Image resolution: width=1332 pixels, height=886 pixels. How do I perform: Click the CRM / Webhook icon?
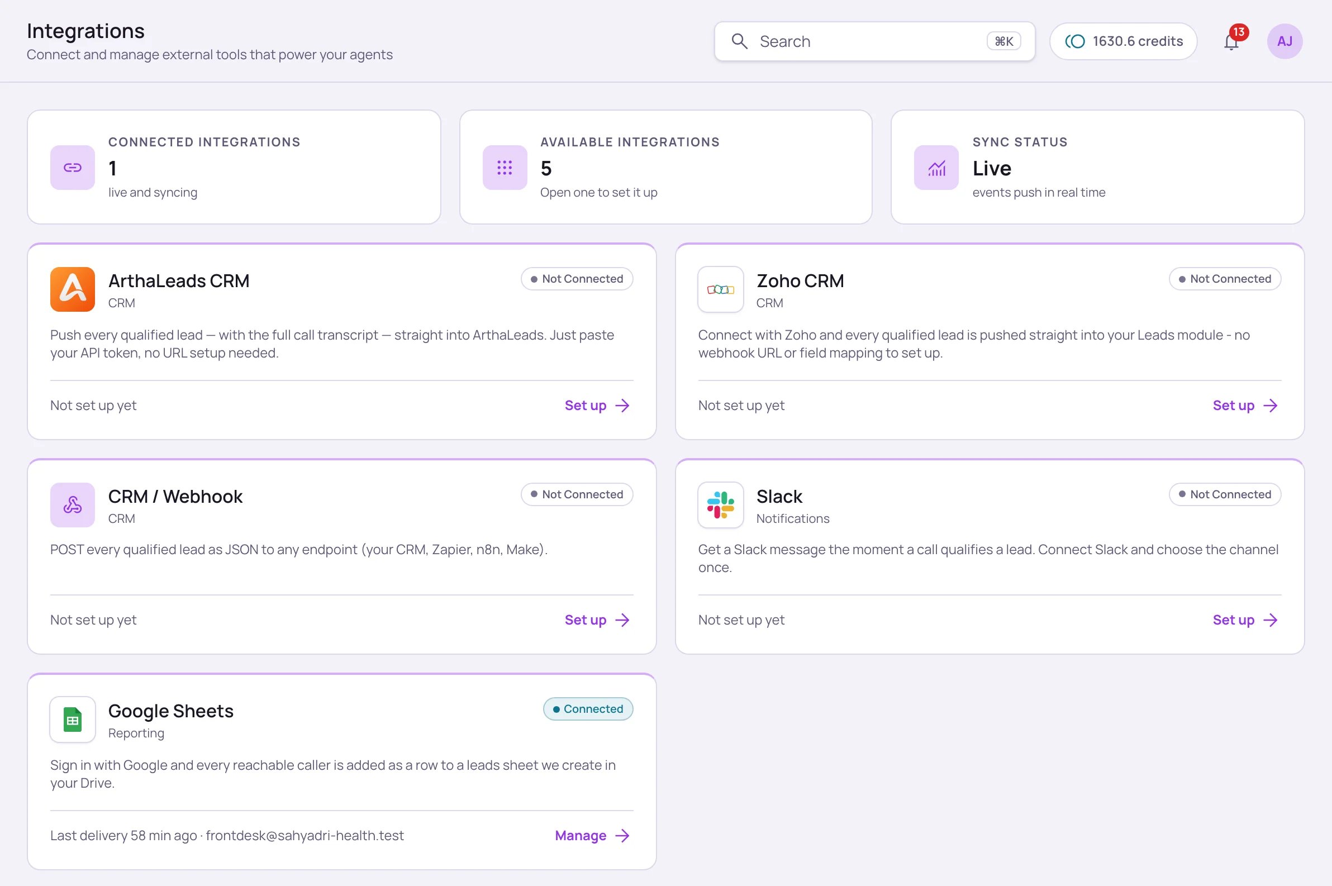pyautogui.click(x=72, y=505)
